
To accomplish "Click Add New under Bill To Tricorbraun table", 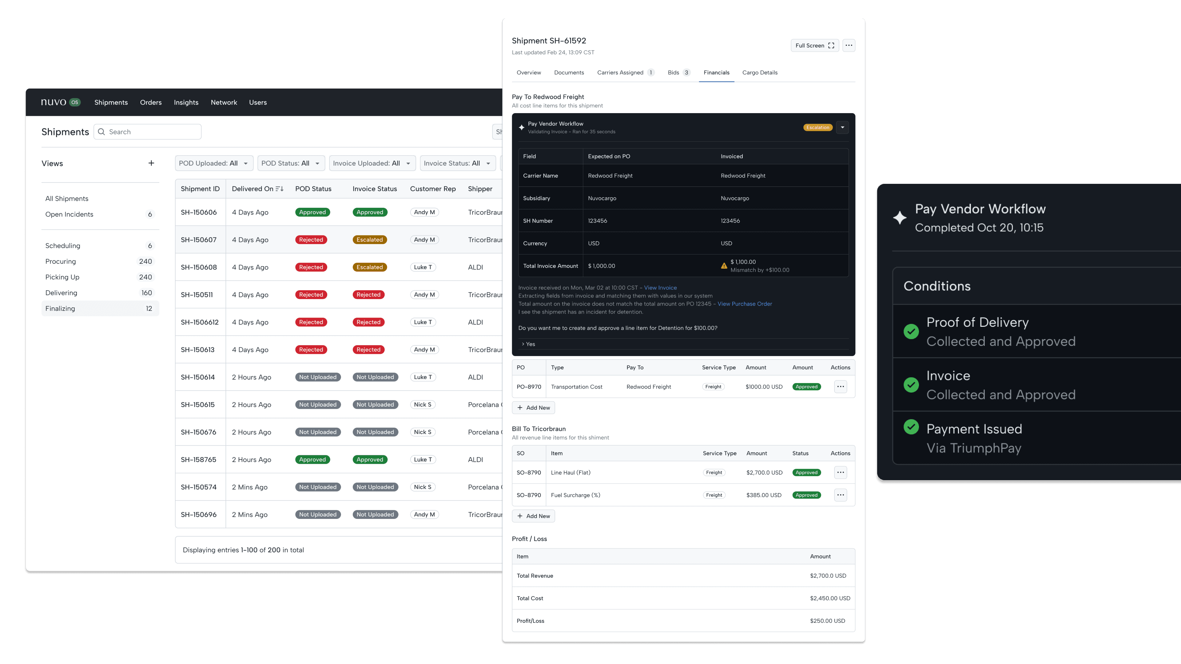I will tap(533, 516).
